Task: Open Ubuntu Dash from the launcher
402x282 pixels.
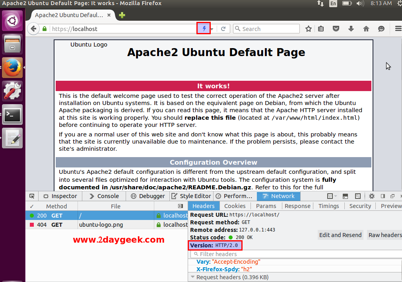Action: pos(12,20)
